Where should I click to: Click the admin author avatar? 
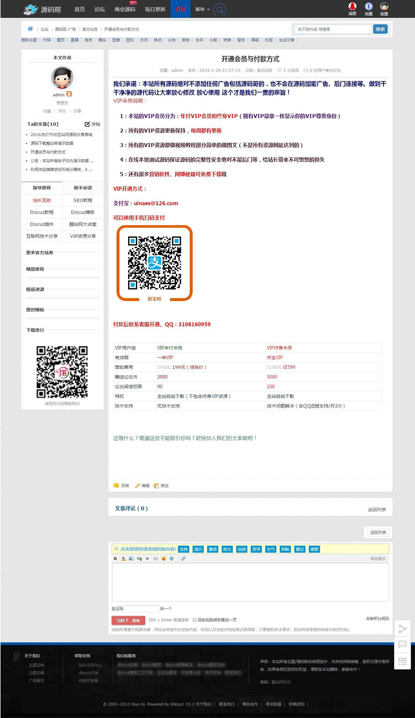pyautogui.click(x=62, y=78)
